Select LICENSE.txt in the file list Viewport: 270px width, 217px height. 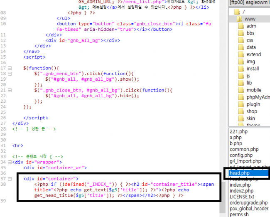(x=242, y=197)
